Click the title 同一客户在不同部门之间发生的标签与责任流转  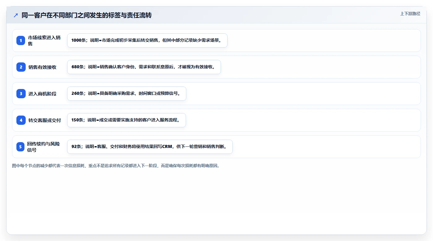coord(87,15)
